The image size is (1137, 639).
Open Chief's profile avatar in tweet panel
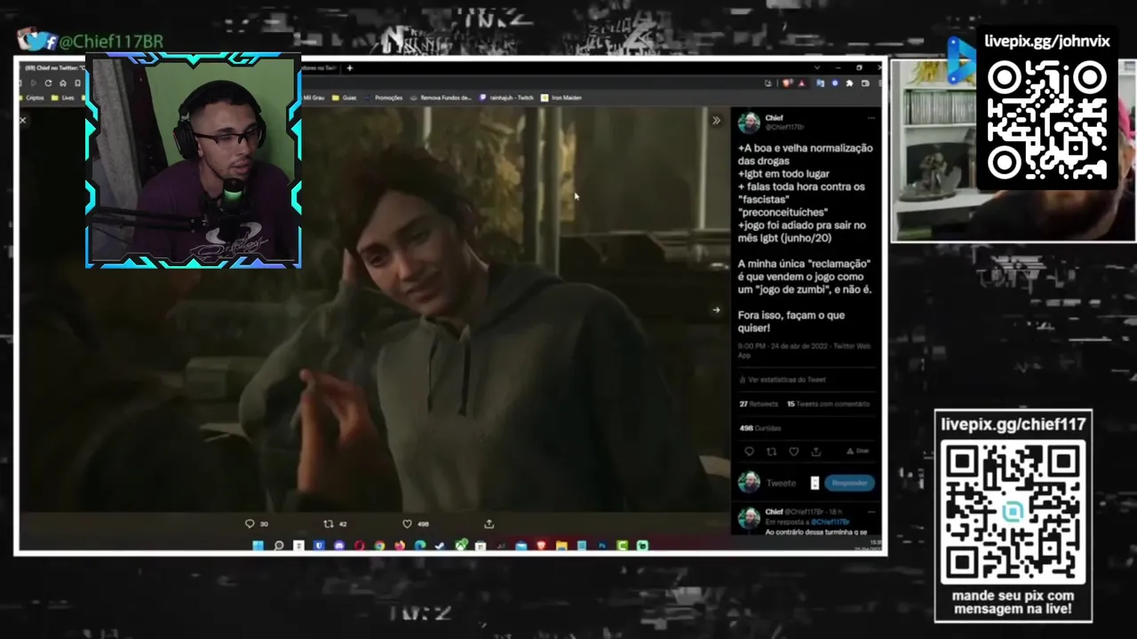pos(749,122)
